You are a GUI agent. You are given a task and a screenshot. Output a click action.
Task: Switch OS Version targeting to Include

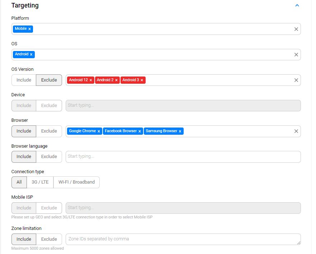tap(23, 80)
